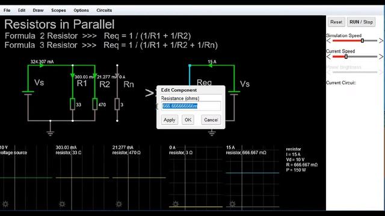
Task: Click the Reset button
Action: (x=336, y=22)
